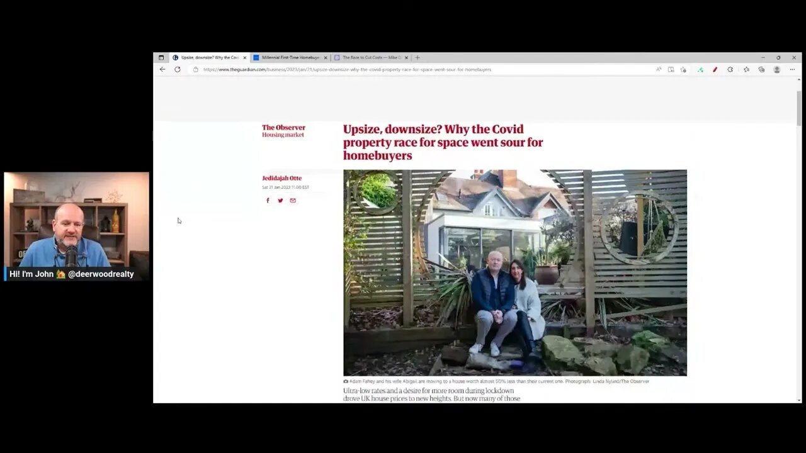Close the 'Millennial First-Time Homebuyer' tab
Screen dimensions: 806x453
(x=326, y=57)
